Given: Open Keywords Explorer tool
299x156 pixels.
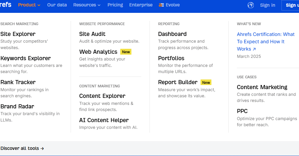Looking at the screenshot, I should pos(26,58).
